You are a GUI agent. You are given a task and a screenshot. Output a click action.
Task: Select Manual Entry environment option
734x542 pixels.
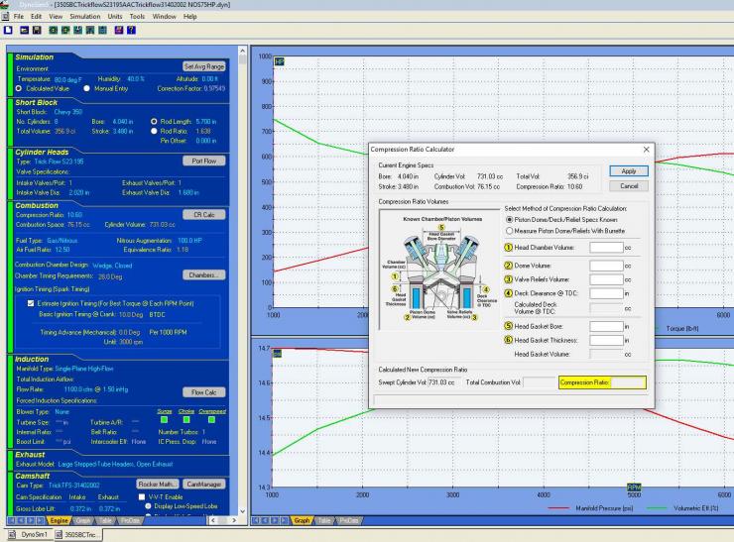point(86,88)
